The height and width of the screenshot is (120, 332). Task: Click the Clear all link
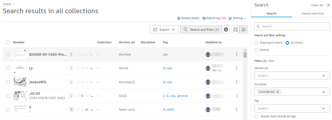tap(317, 5)
